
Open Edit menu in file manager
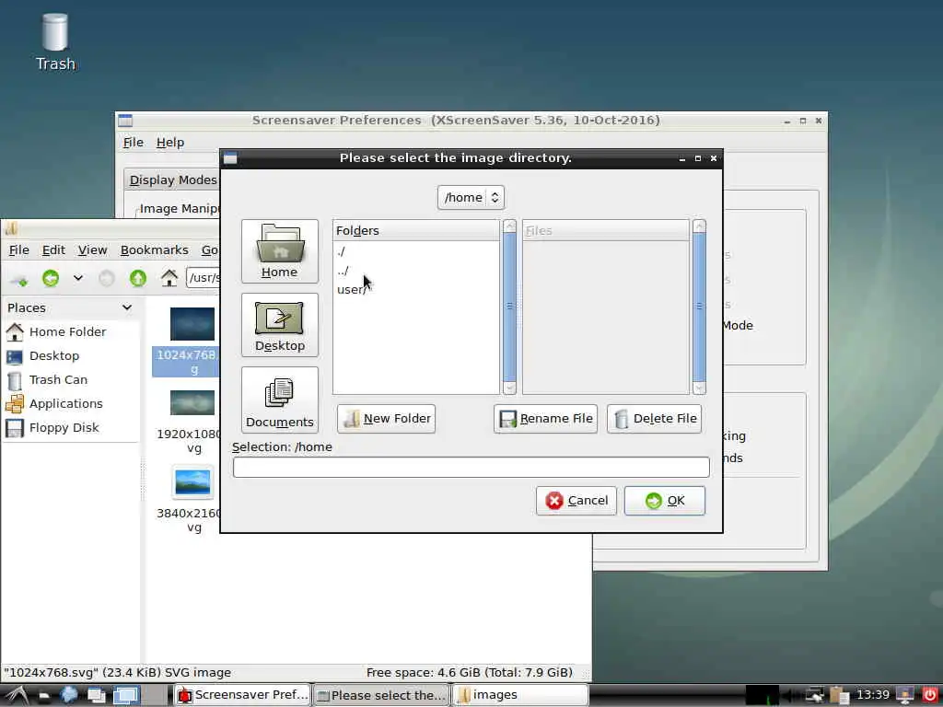click(x=53, y=250)
